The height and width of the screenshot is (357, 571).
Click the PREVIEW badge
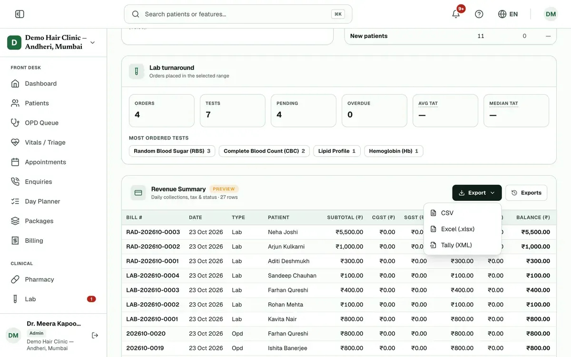tap(224, 189)
